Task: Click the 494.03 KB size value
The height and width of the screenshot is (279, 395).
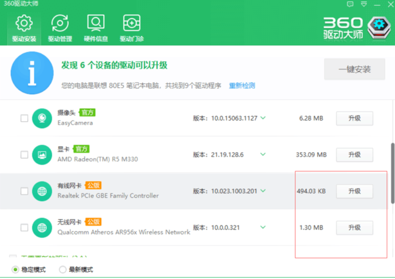Action: [311, 191]
